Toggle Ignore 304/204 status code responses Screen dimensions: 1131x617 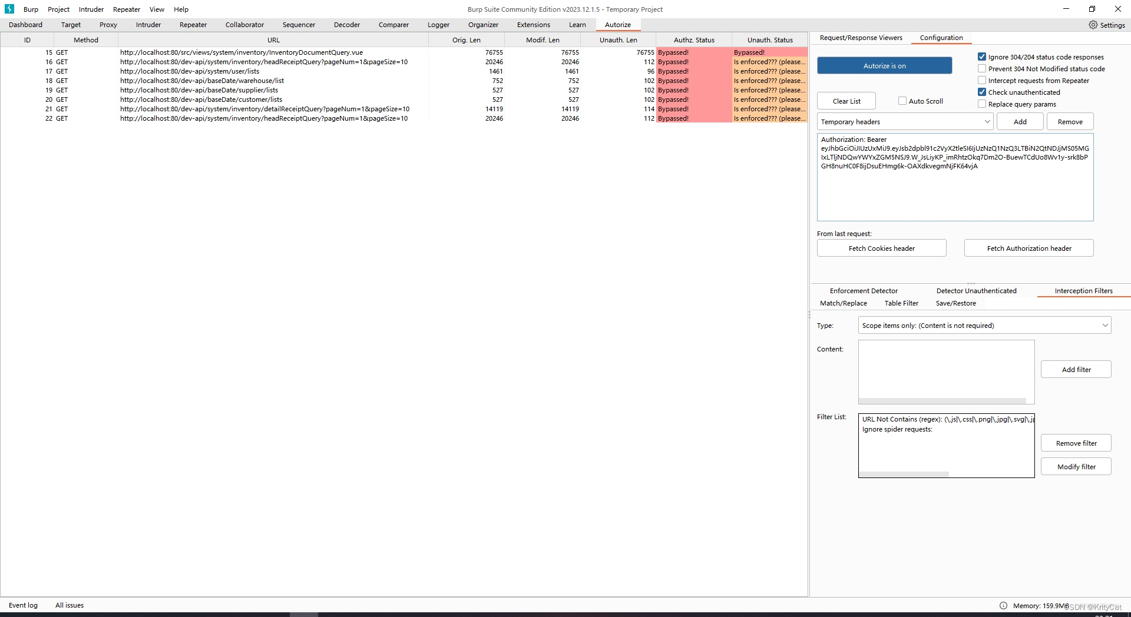[x=982, y=57]
